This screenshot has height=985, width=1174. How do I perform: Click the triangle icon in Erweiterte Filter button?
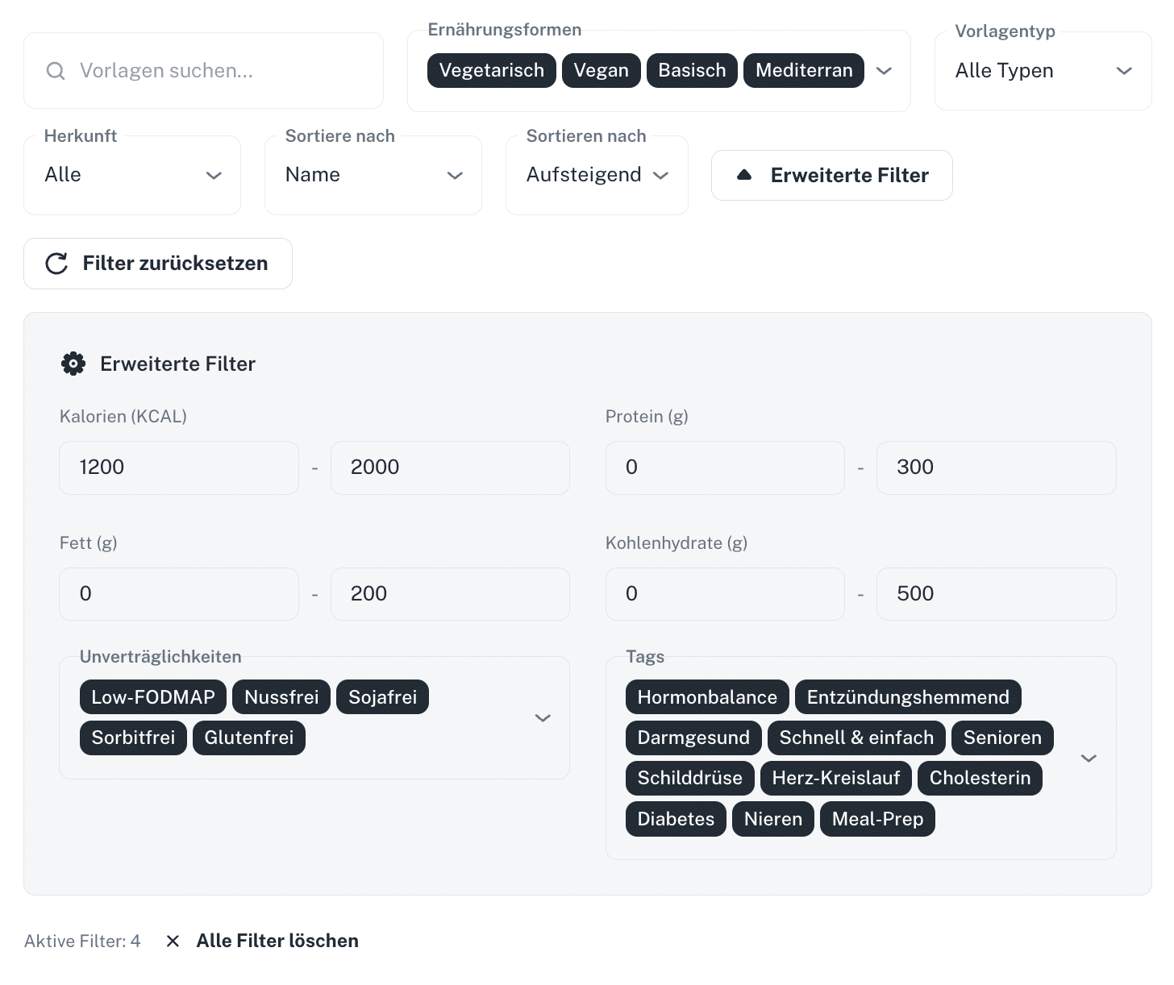(x=744, y=175)
